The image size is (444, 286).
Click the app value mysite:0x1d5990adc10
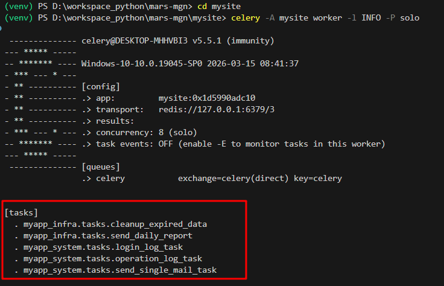point(207,98)
